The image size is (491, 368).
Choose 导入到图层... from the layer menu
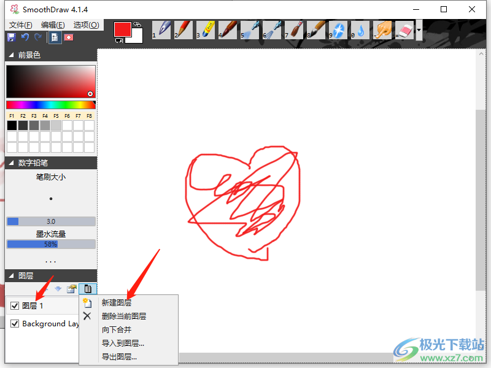click(123, 343)
